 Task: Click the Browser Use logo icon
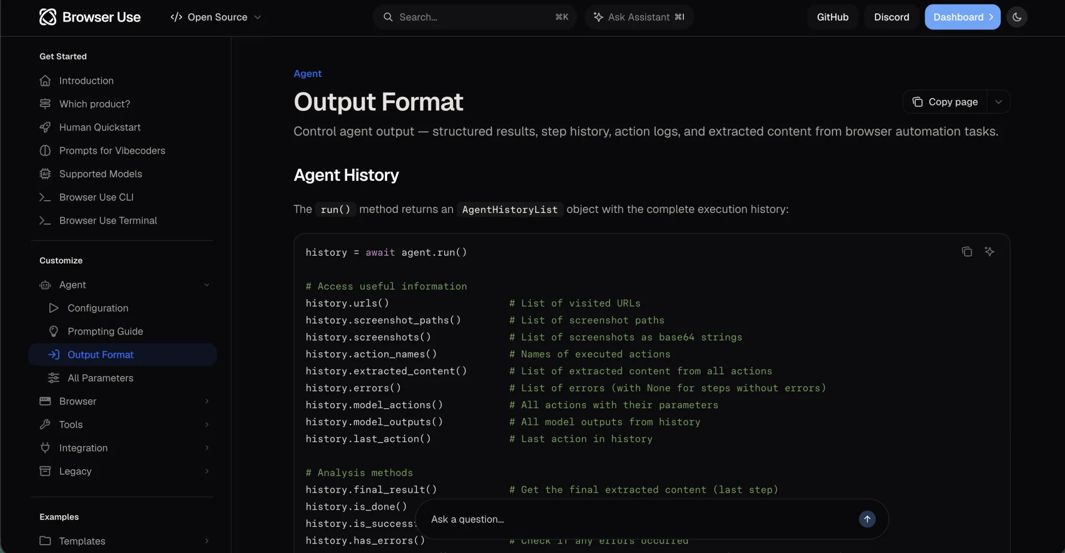coord(48,17)
